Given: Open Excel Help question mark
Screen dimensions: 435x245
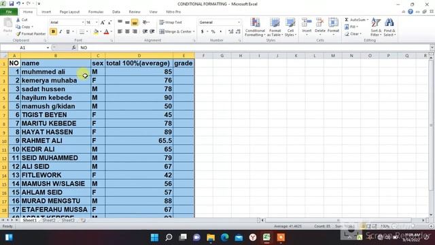Looking at the screenshot, I should coord(411,12).
